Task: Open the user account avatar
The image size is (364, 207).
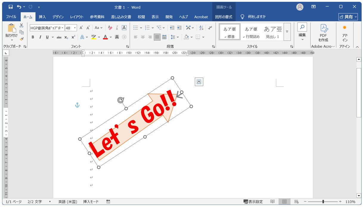Action: 300,7
